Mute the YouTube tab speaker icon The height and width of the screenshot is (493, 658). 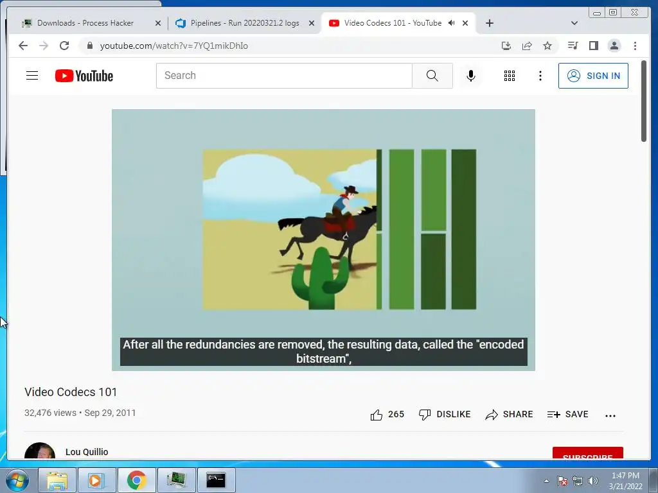[x=452, y=23]
